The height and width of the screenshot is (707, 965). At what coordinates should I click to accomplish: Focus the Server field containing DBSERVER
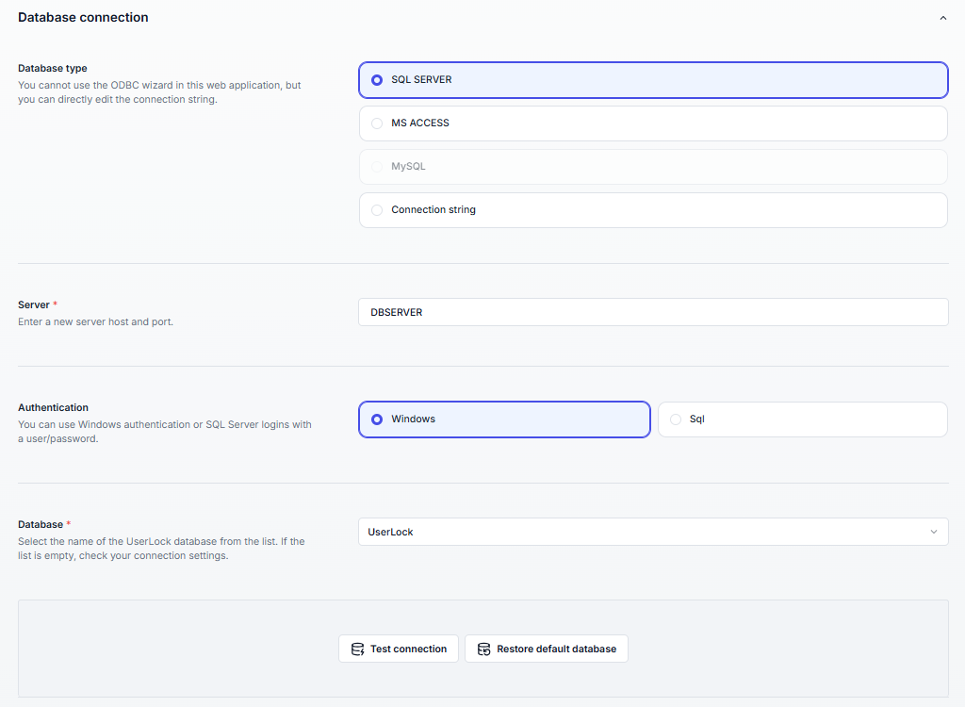[x=652, y=312]
